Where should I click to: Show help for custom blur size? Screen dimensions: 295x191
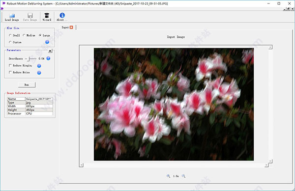47,42
